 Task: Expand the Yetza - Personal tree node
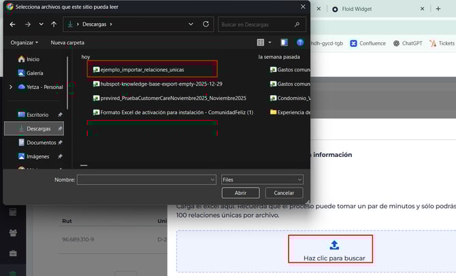pos(11,87)
